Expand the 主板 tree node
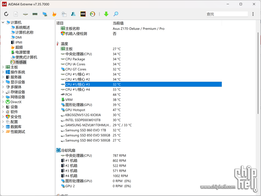Viewport: 261px width, 196px height. pyautogui.click(x=3, y=67)
